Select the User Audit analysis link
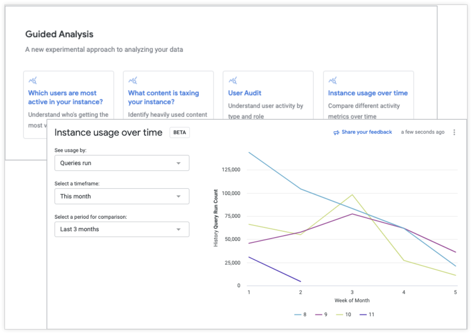 [x=245, y=93]
